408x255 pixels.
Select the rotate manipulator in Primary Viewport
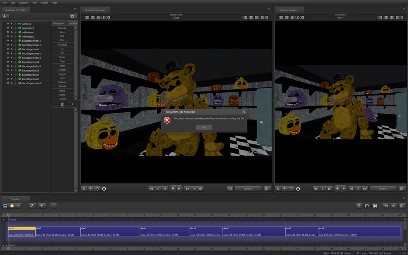coord(291,189)
